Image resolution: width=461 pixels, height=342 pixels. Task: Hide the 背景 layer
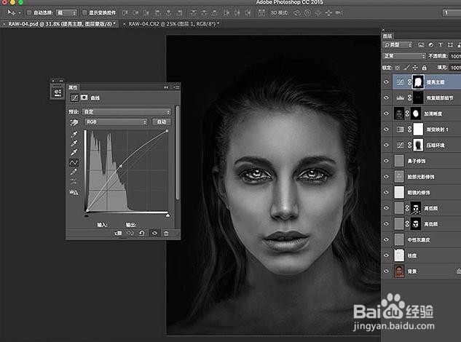click(x=386, y=271)
